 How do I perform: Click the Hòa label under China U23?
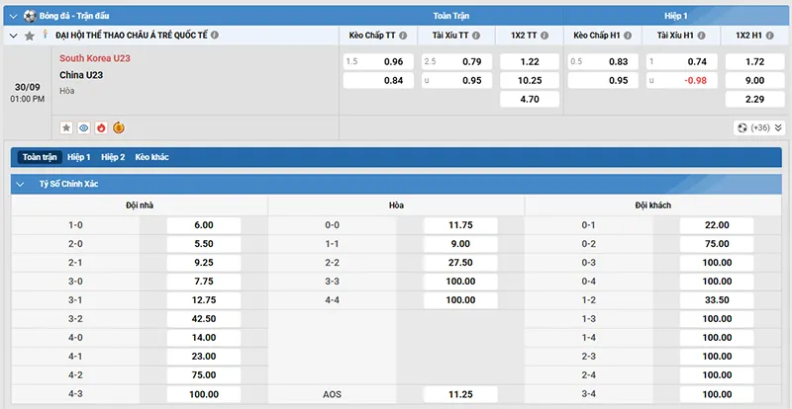coord(66,91)
